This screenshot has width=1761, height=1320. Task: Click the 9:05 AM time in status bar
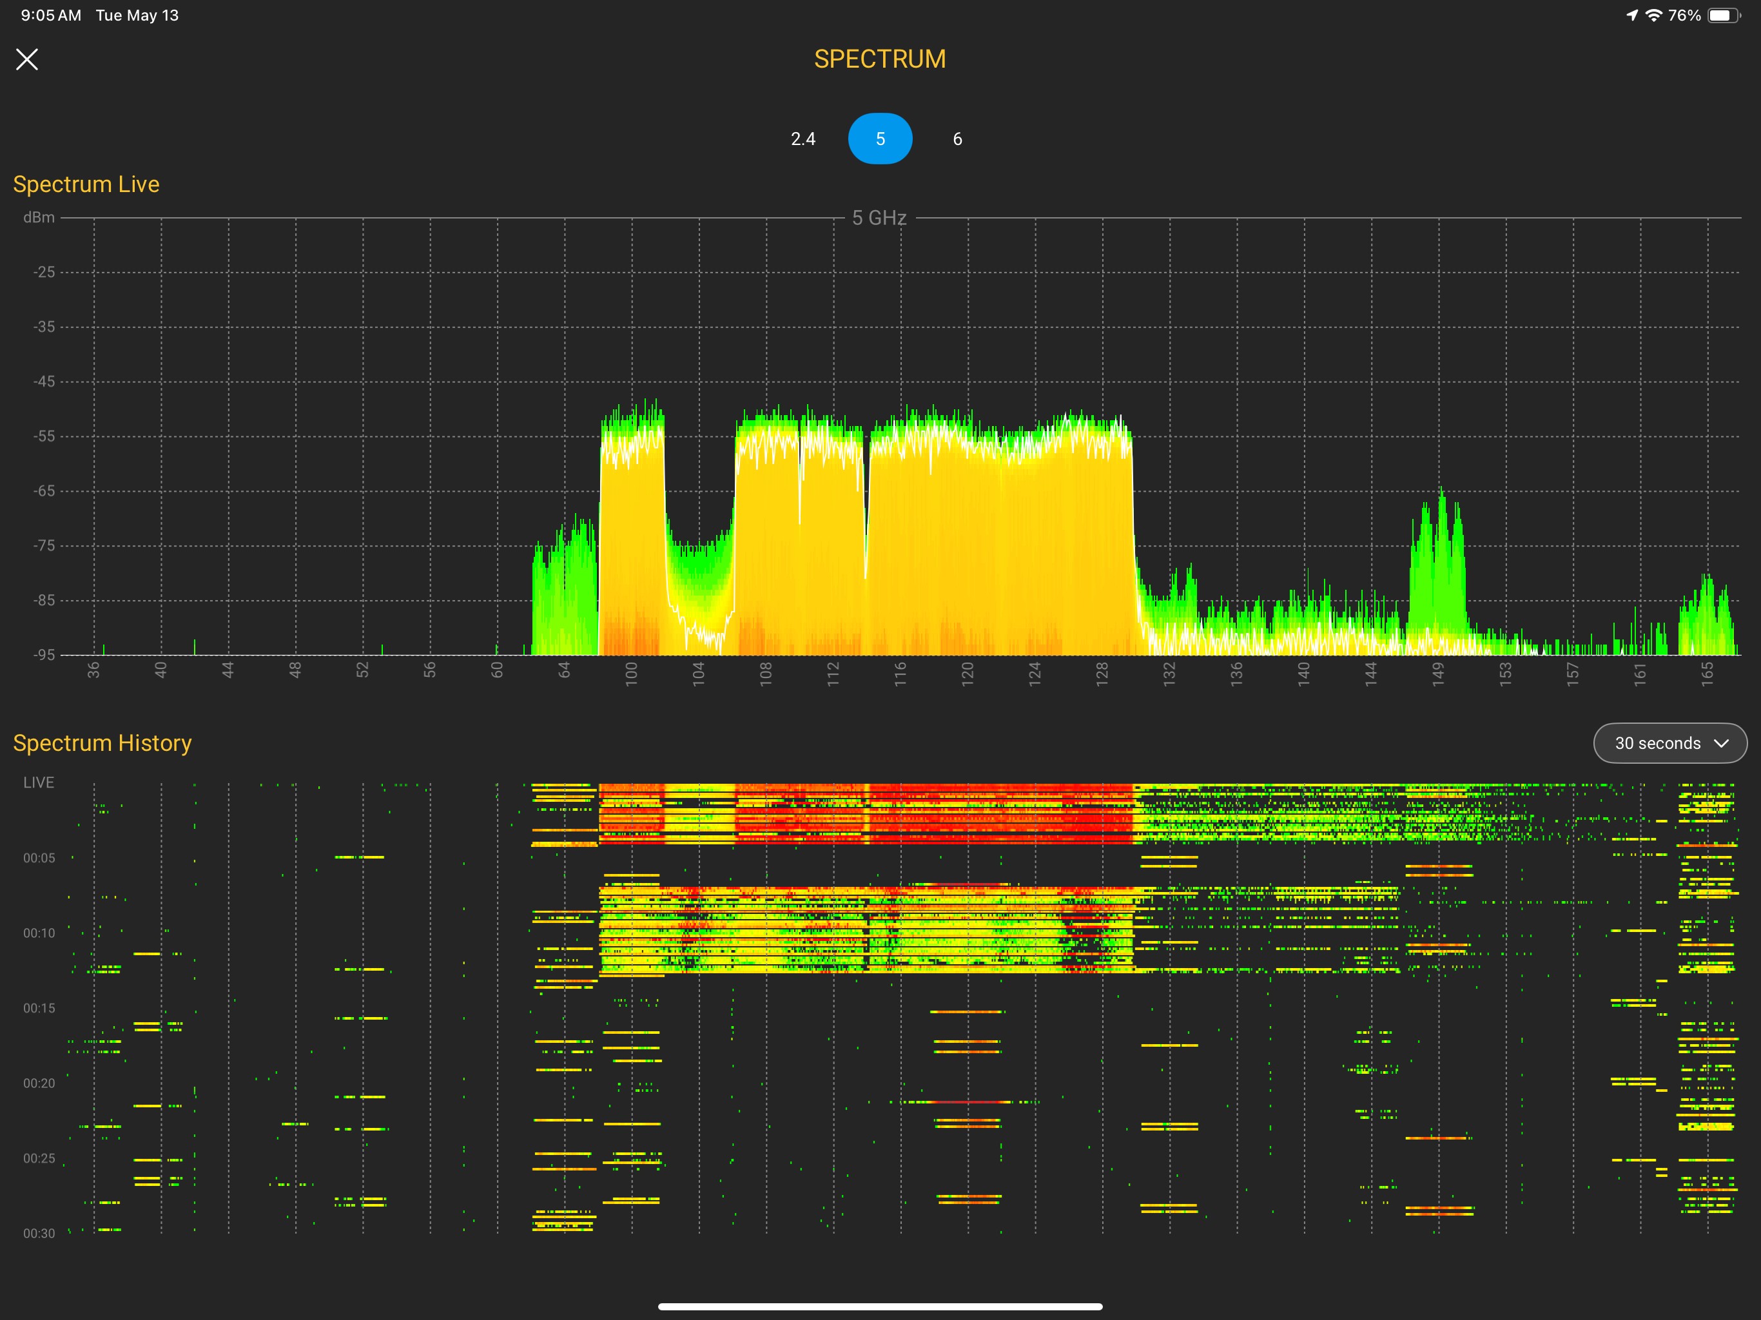50,14
